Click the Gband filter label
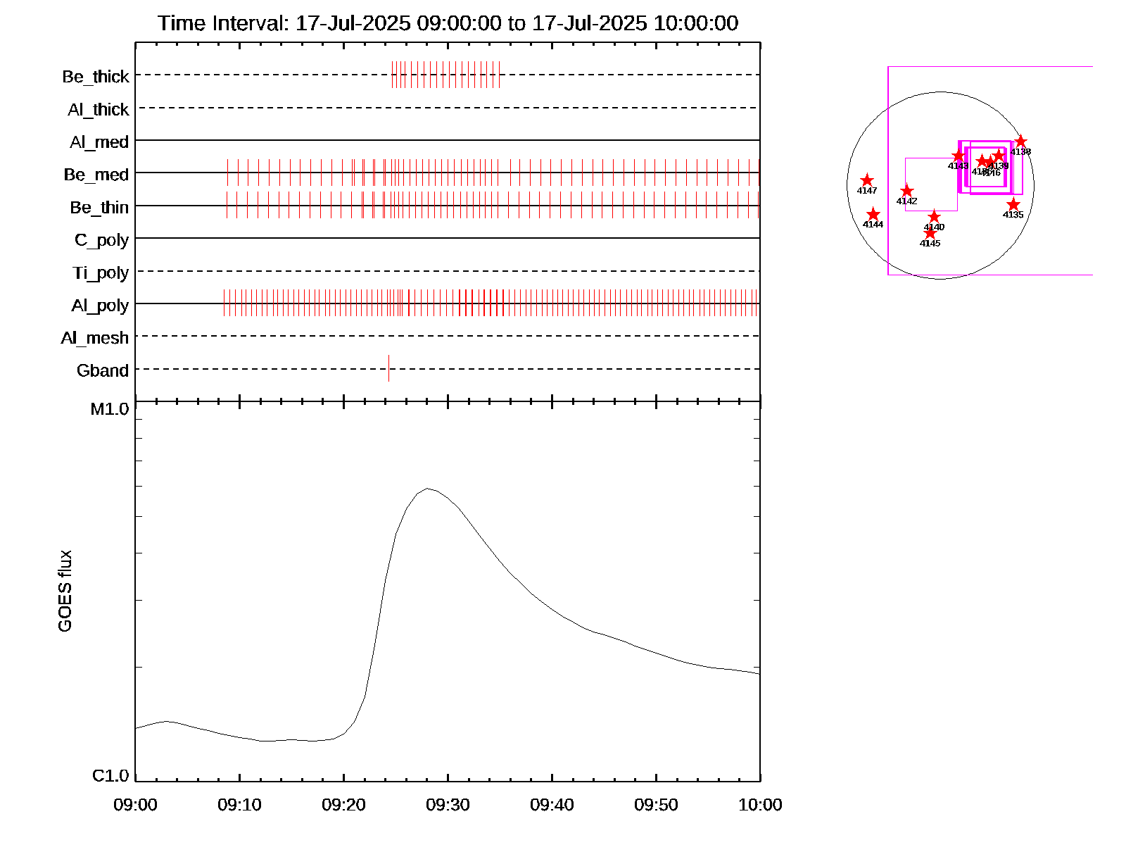This screenshot has height=845, width=1126. (103, 371)
